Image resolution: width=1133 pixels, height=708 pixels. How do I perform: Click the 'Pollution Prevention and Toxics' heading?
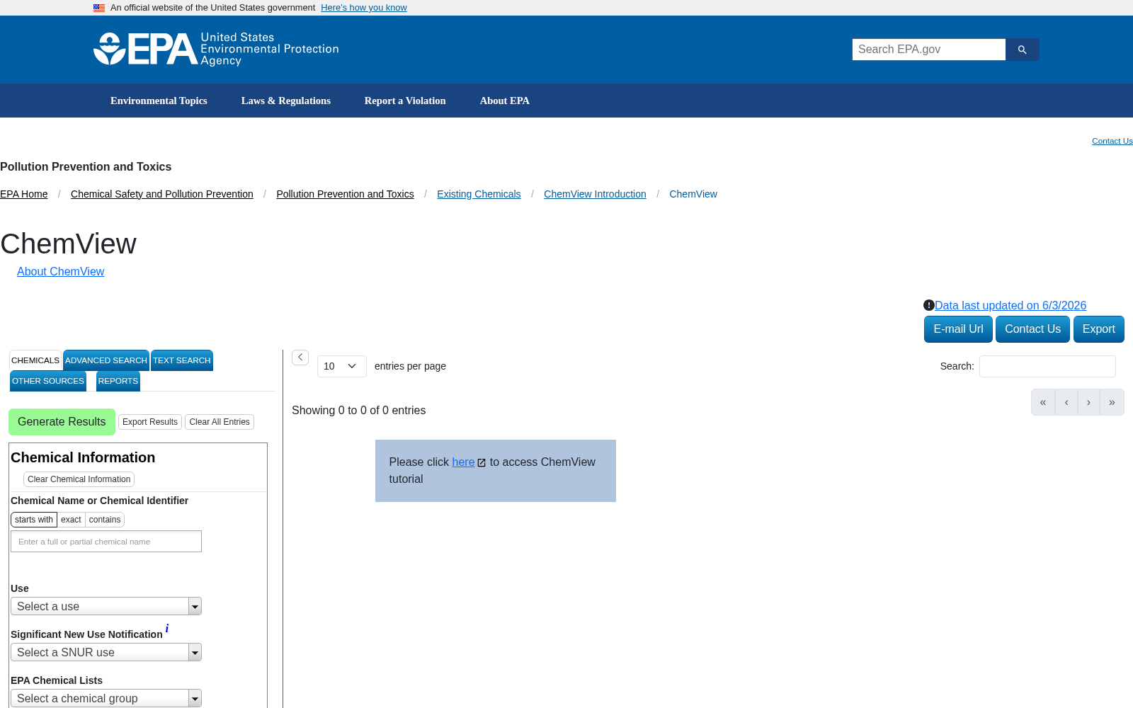click(86, 167)
